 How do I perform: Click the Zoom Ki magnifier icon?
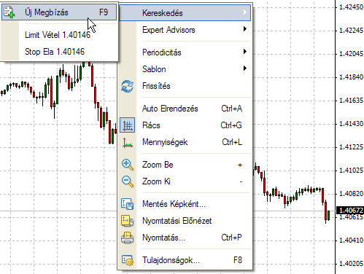(x=127, y=181)
